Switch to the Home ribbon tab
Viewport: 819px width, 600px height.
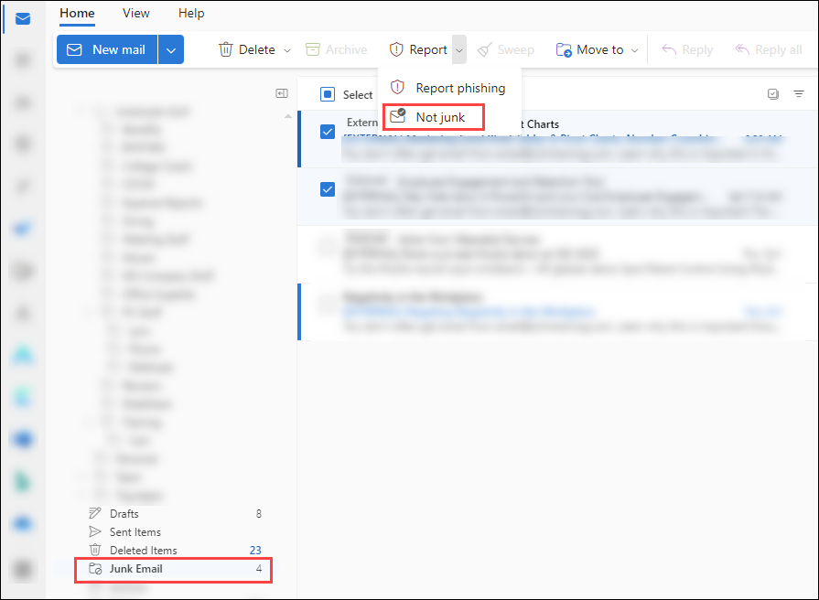tap(77, 13)
